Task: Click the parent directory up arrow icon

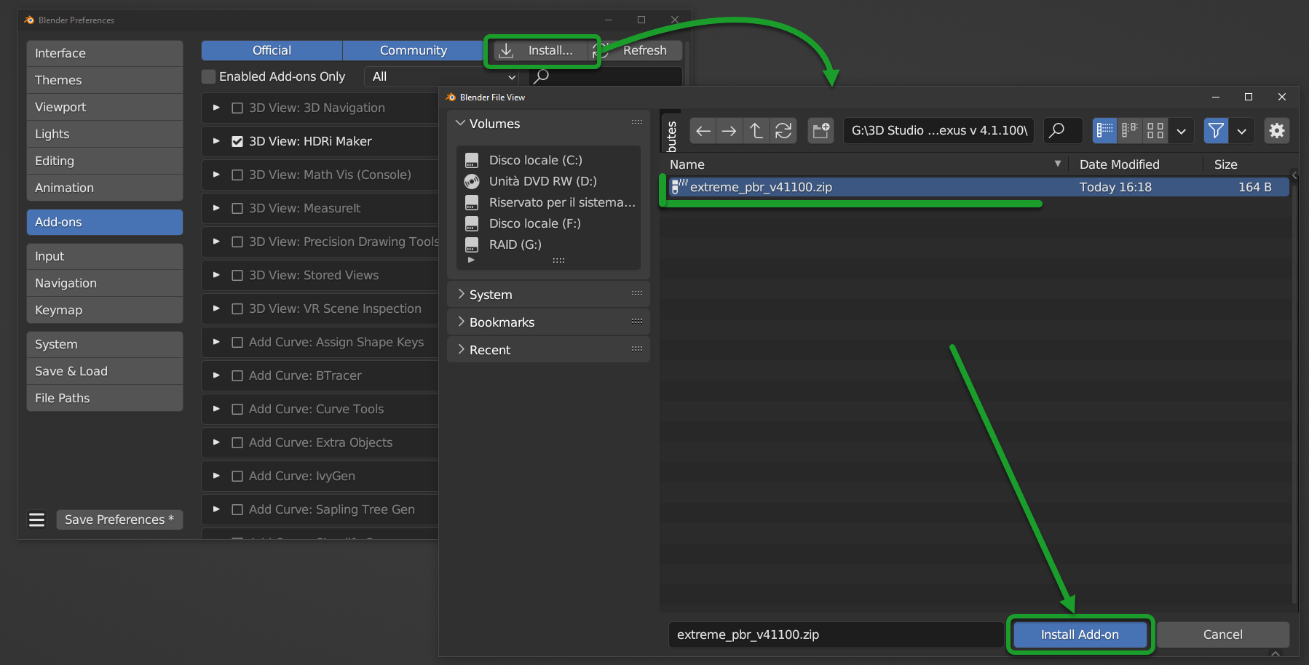Action: (756, 131)
